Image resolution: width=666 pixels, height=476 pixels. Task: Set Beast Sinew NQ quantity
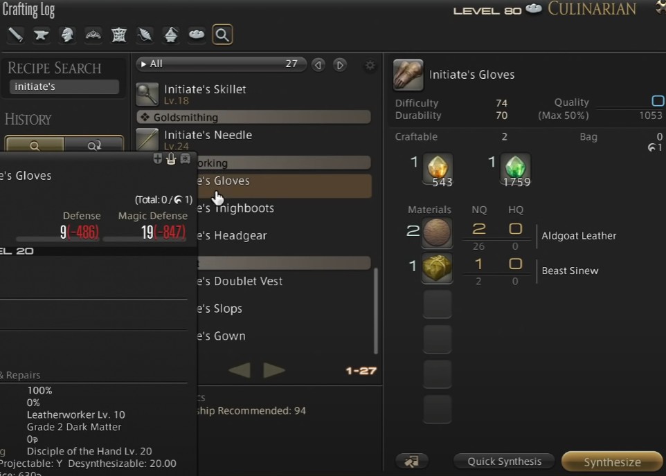click(x=478, y=264)
